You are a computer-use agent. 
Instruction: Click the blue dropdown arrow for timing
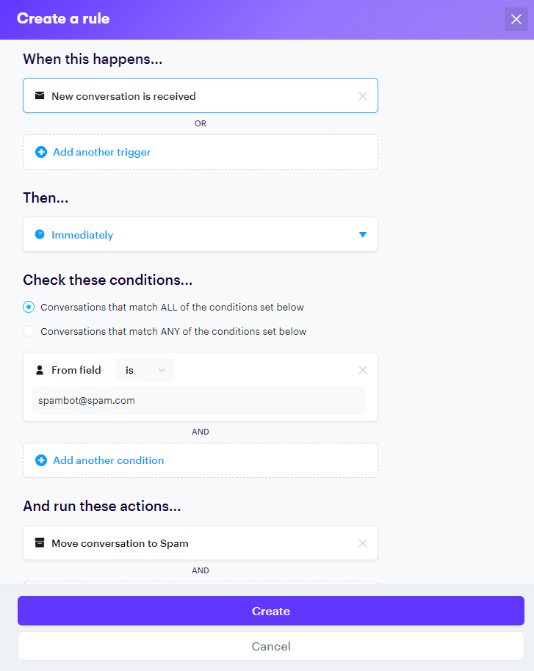[x=362, y=235]
